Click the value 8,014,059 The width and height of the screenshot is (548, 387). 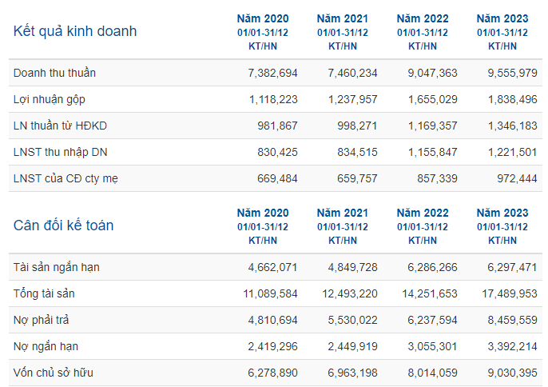432,373
